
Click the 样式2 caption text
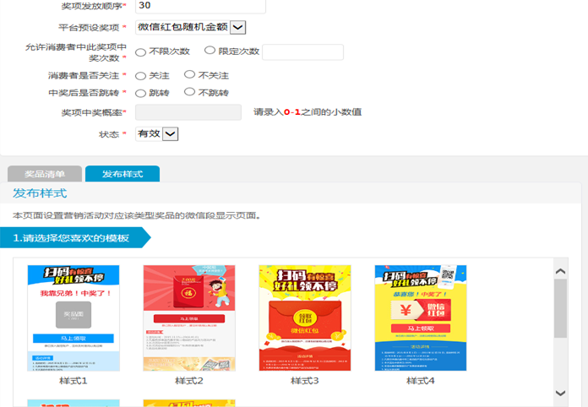(189, 381)
